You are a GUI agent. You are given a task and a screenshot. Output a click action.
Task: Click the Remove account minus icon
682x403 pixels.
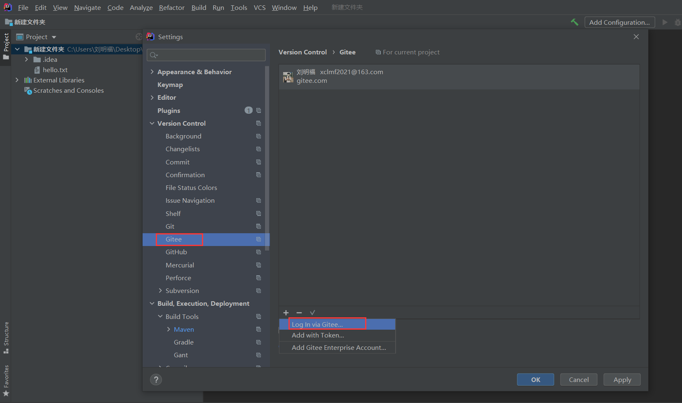click(299, 313)
